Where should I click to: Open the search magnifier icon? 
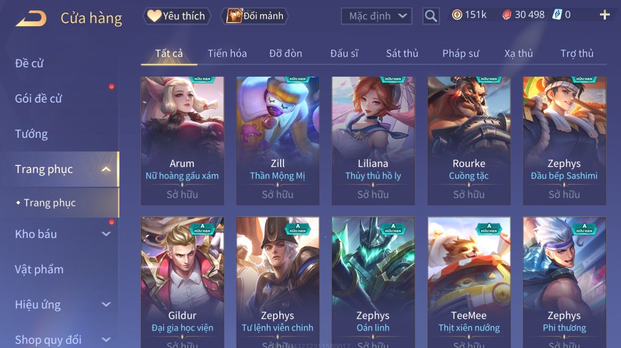pyautogui.click(x=430, y=16)
